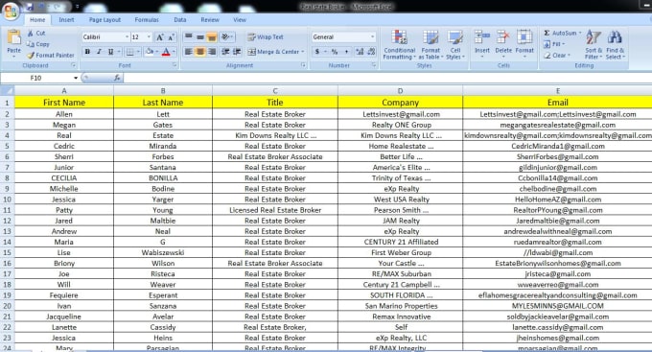This screenshot has height=352, width=652.
Task: Click the Name Box showing F10
Action: coord(36,78)
